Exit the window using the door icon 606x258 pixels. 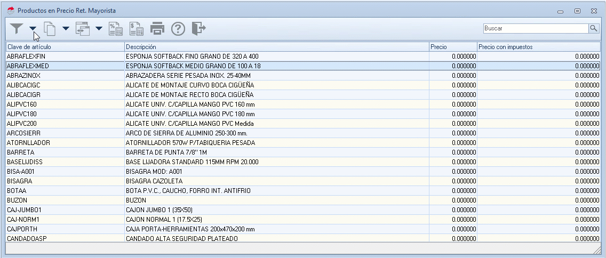(x=198, y=28)
